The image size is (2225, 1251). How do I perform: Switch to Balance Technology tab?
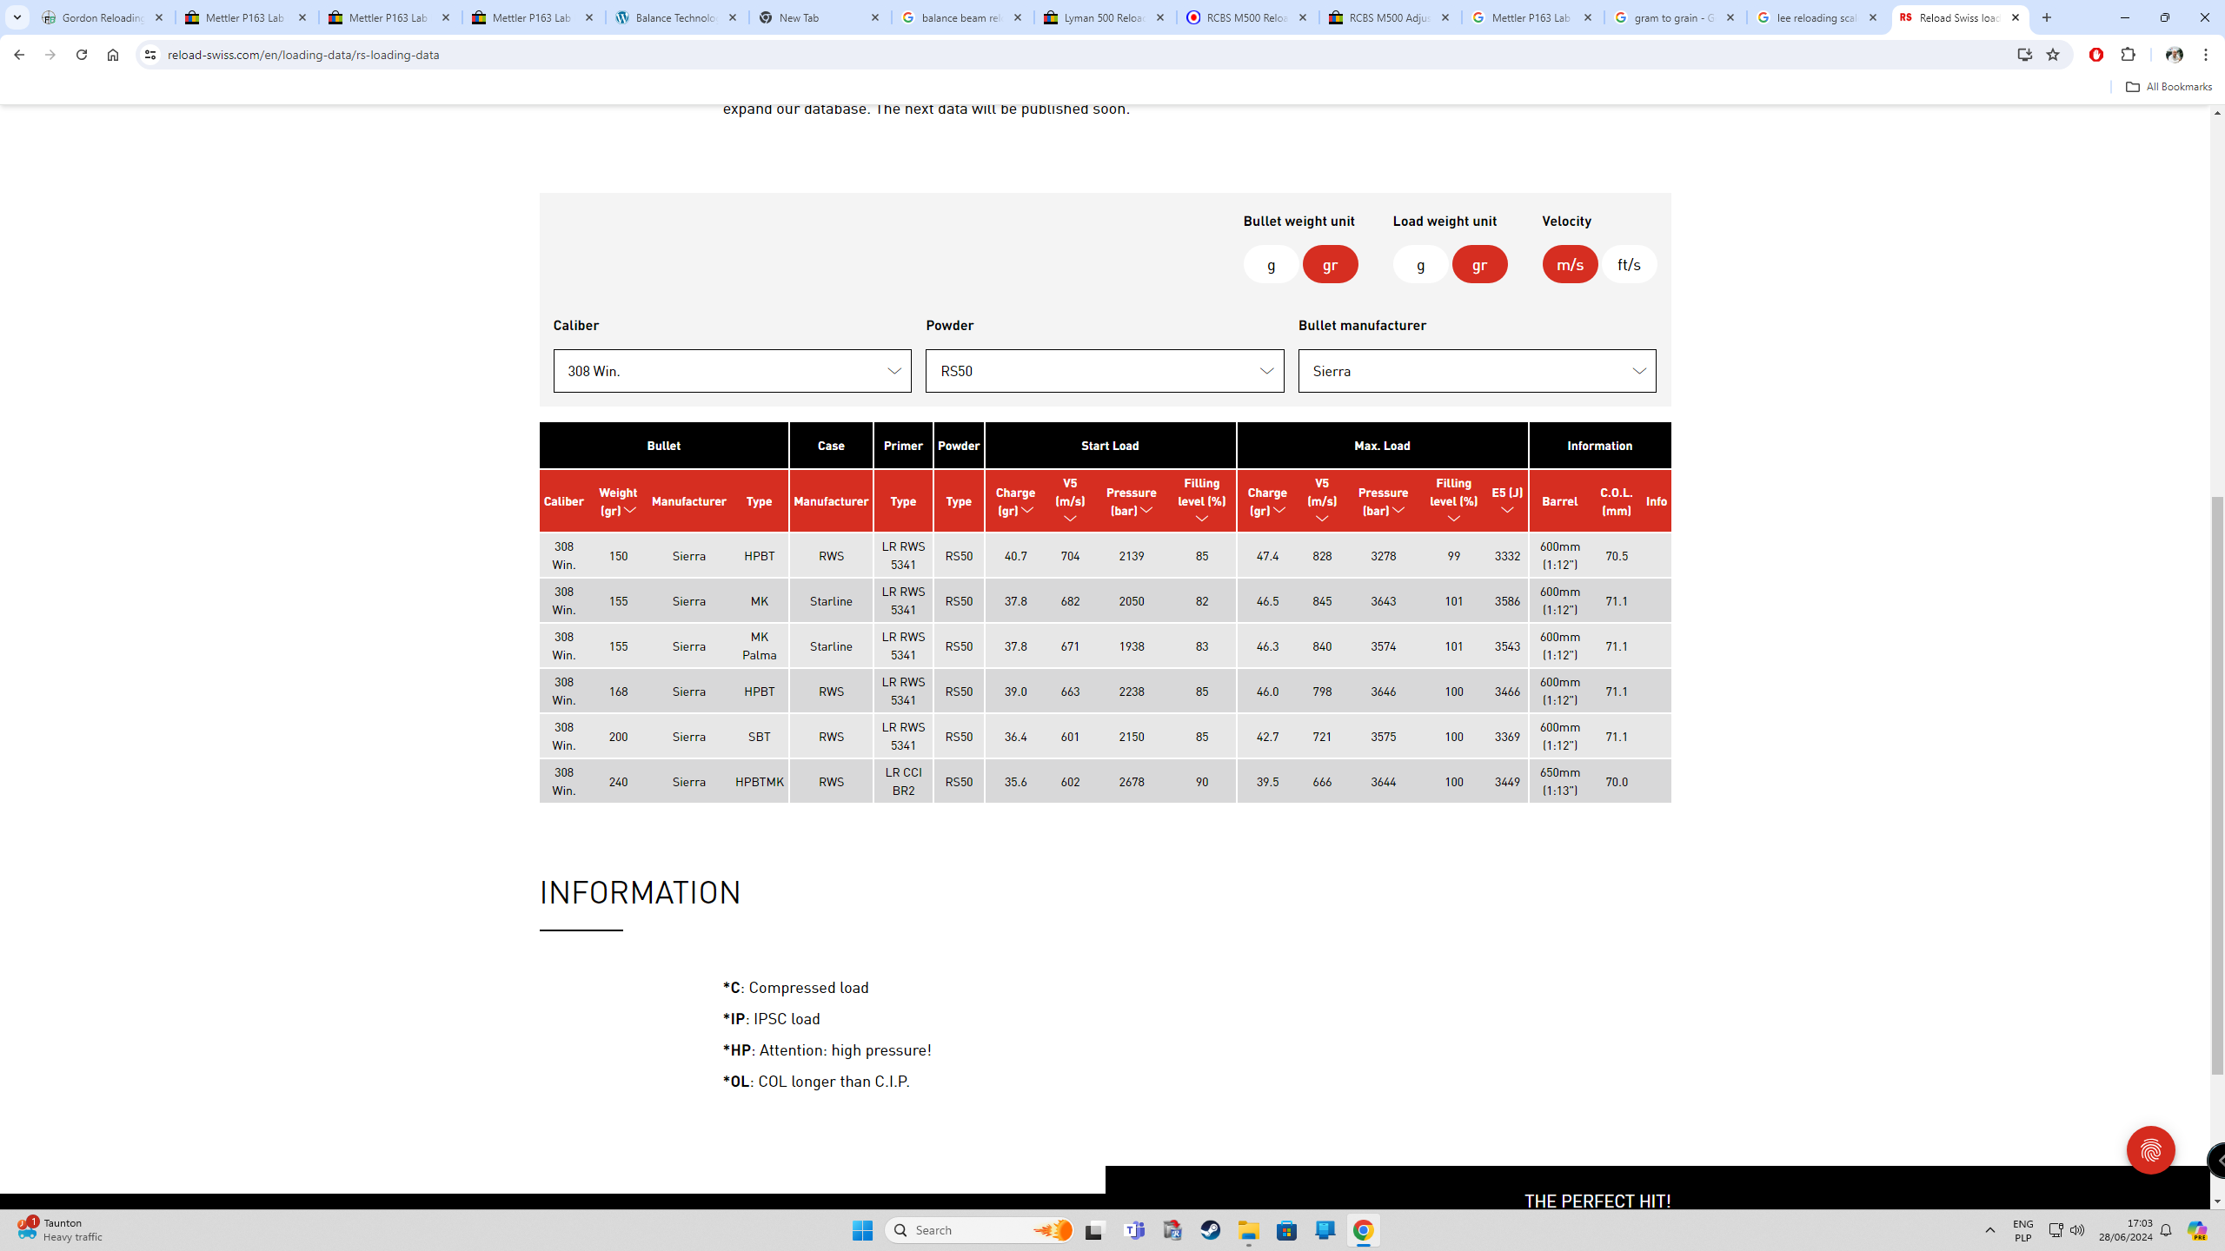tap(676, 17)
